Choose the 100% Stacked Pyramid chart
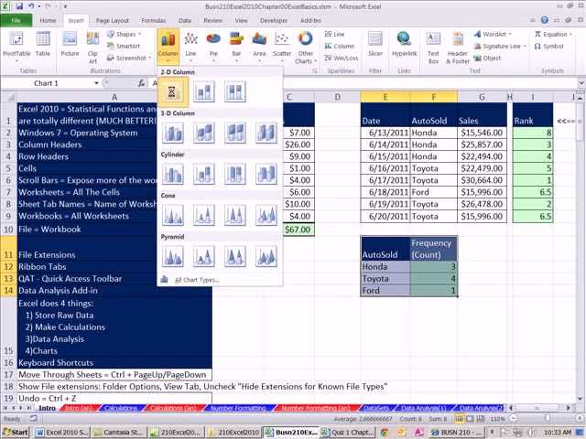The image size is (586, 439). click(235, 256)
